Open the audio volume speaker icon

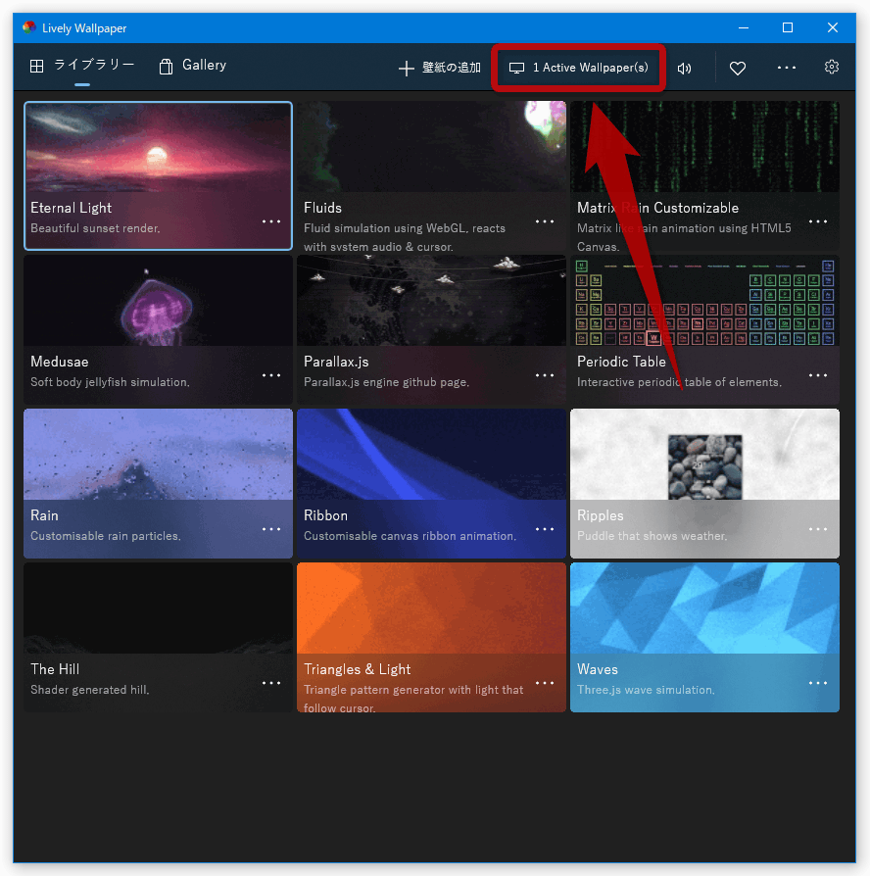point(685,69)
